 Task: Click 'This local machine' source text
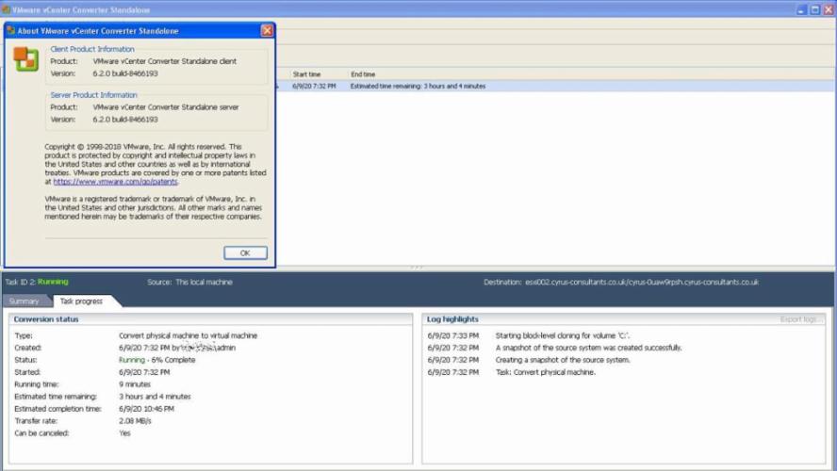[x=204, y=283]
